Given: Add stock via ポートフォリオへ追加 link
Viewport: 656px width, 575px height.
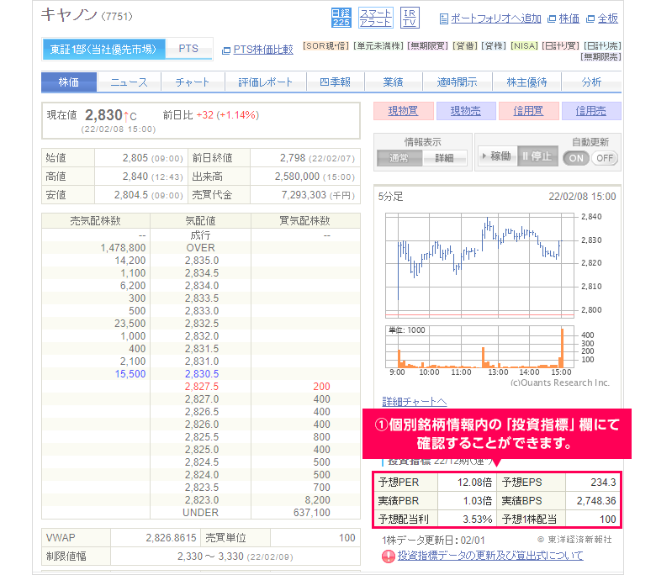Looking at the screenshot, I should (495, 18).
